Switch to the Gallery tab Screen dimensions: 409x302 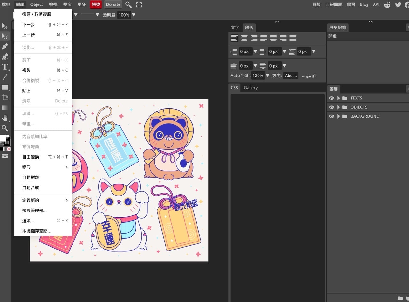coord(251,88)
